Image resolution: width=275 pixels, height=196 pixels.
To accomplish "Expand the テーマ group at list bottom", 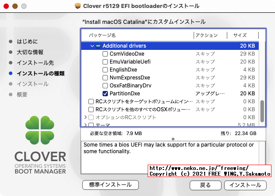I will click(x=85, y=125).
